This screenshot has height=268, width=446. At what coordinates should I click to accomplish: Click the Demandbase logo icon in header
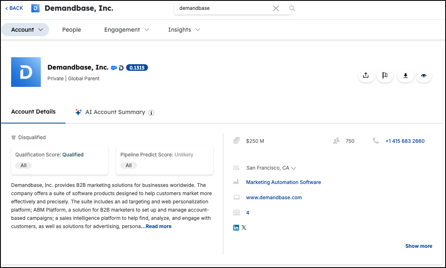(35, 8)
